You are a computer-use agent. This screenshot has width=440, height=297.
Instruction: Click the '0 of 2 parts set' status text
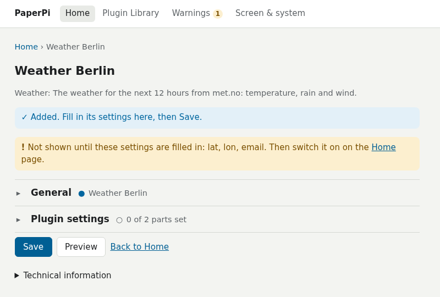click(x=156, y=219)
